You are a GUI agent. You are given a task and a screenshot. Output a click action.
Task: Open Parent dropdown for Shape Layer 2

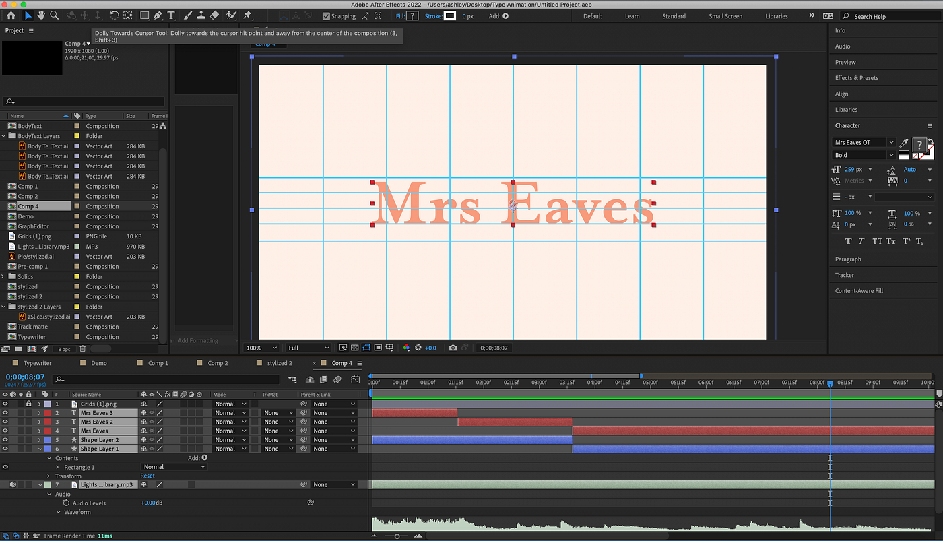coord(334,439)
